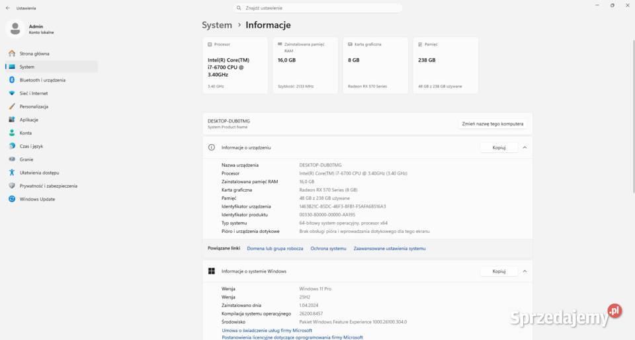Open the Radeon RX 570 graphics card tile
This screenshot has width=635, height=340.
pos(375,65)
